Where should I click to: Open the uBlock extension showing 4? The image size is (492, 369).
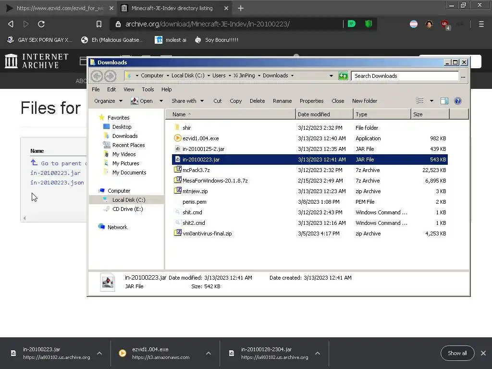(445, 25)
